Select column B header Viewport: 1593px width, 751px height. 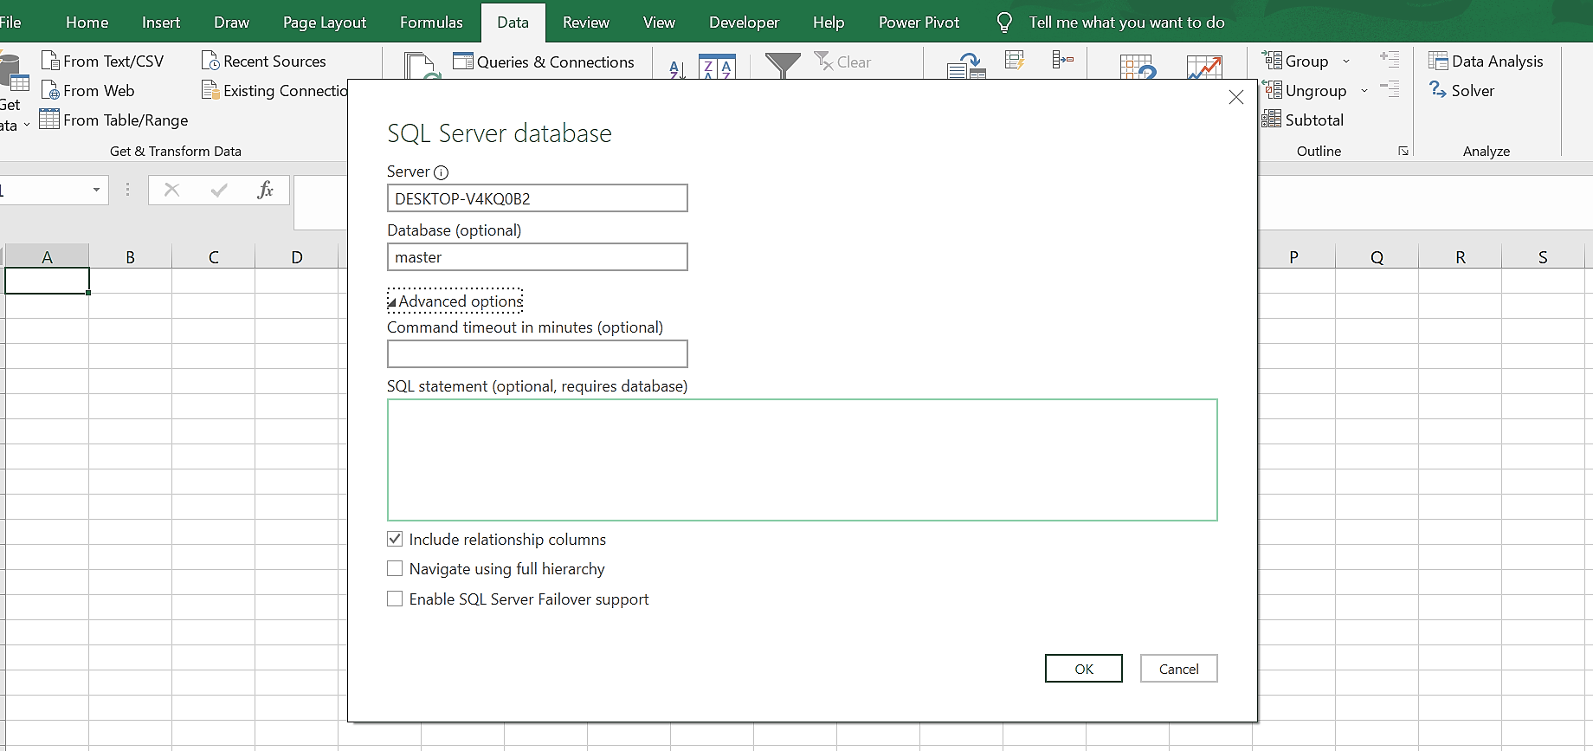click(x=130, y=257)
